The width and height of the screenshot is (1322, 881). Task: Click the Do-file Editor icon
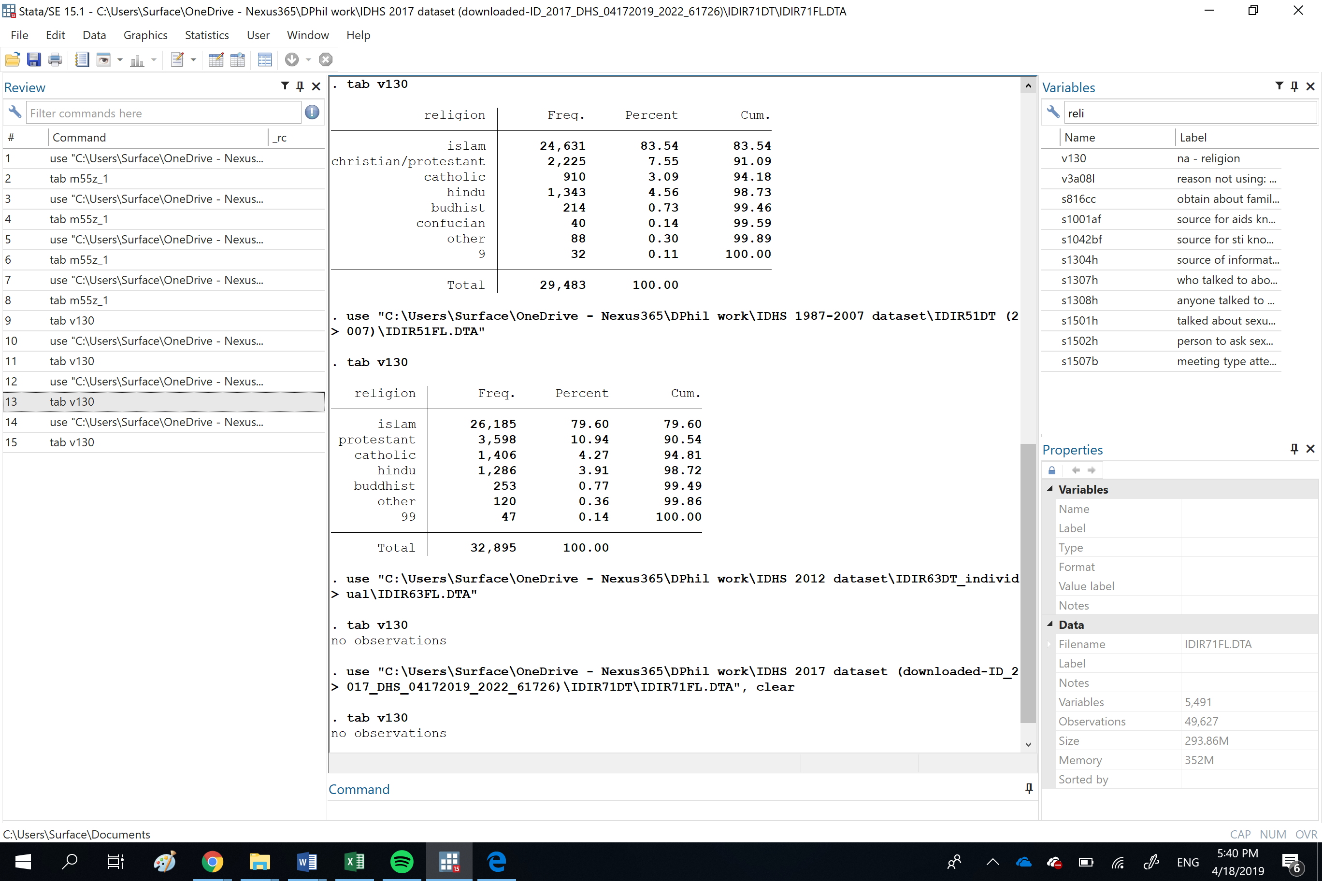coord(177,59)
